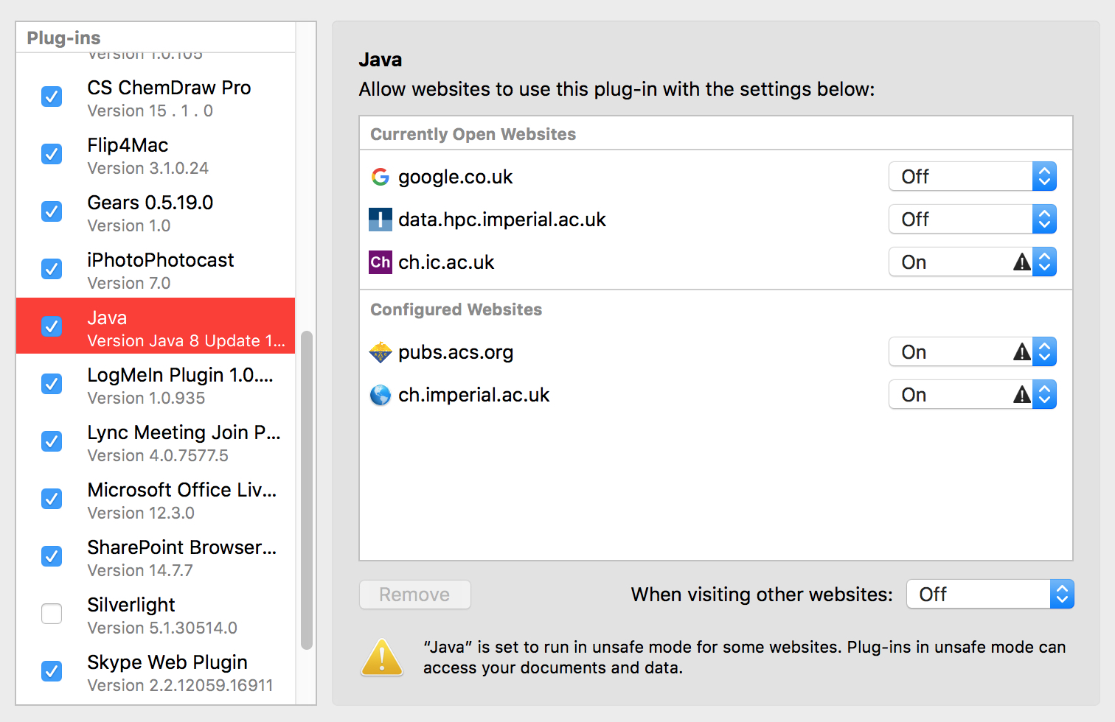Viewport: 1115px width, 722px height.
Task: Click the Google favicon next to google.co.uk
Action: (x=380, y=177)
